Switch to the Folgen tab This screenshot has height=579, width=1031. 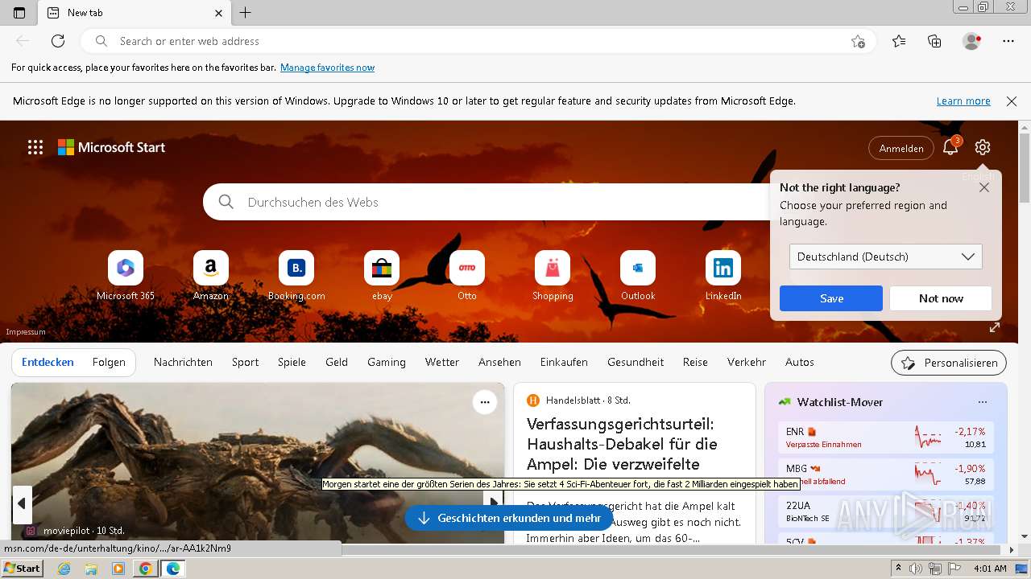point(109,362)
